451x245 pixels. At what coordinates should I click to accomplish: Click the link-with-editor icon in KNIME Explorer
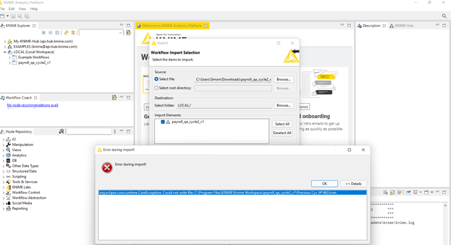click(x=73, y=33)
